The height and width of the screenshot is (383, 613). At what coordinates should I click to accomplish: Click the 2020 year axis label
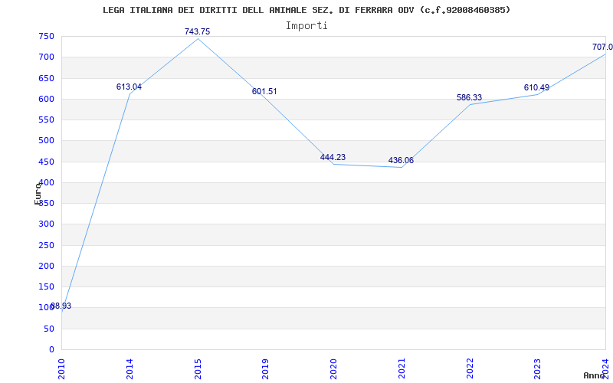click(333, 369)
